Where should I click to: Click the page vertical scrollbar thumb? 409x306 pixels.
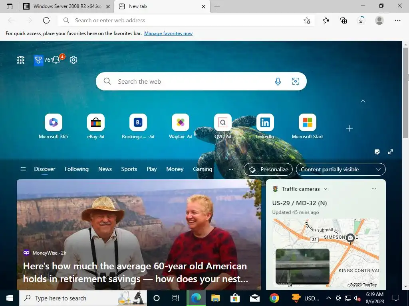(x=405, y=92)
